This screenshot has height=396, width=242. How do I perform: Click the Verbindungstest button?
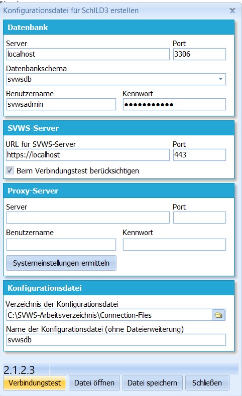[35, 382]
